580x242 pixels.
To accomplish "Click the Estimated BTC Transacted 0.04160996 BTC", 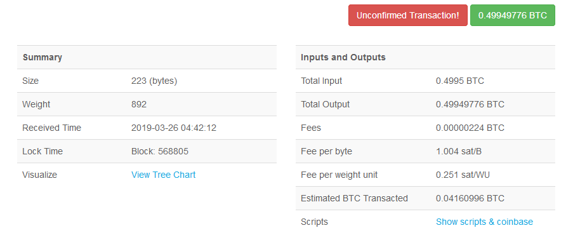I will pyautogui.click(x=470, y=198).
